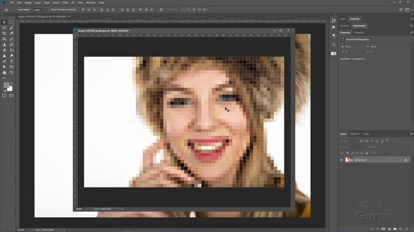Viewport: 414px width, 232px height.
Task: Open the Swatches panel flyout menu
Action: click(411, 19)
